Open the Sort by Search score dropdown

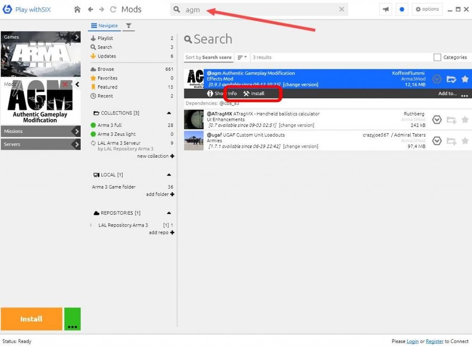[x=209, y=57]
